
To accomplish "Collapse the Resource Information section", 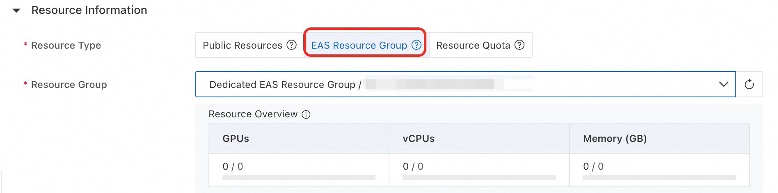I will (x=16, y=11).
